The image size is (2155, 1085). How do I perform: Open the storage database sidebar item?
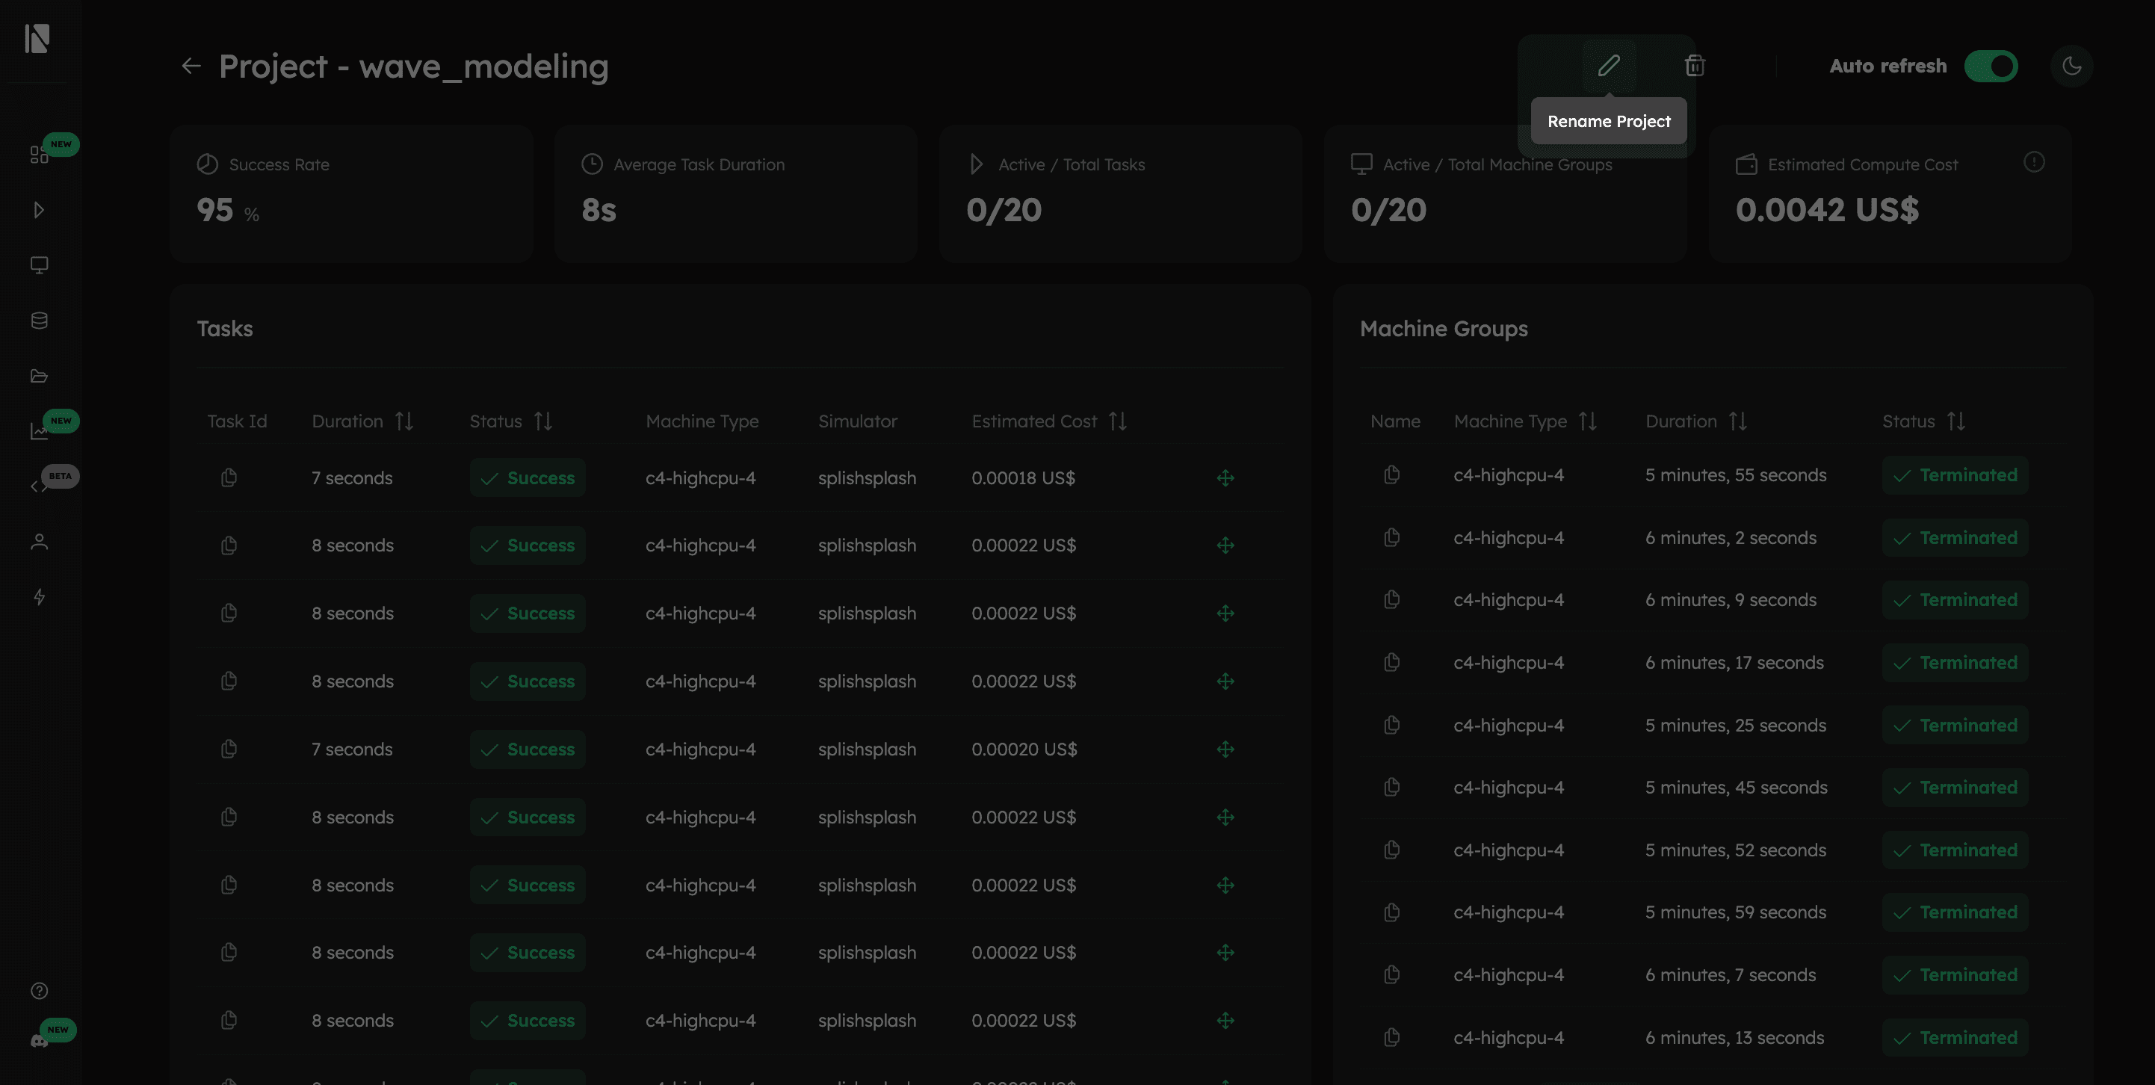(x=40, y=321)
